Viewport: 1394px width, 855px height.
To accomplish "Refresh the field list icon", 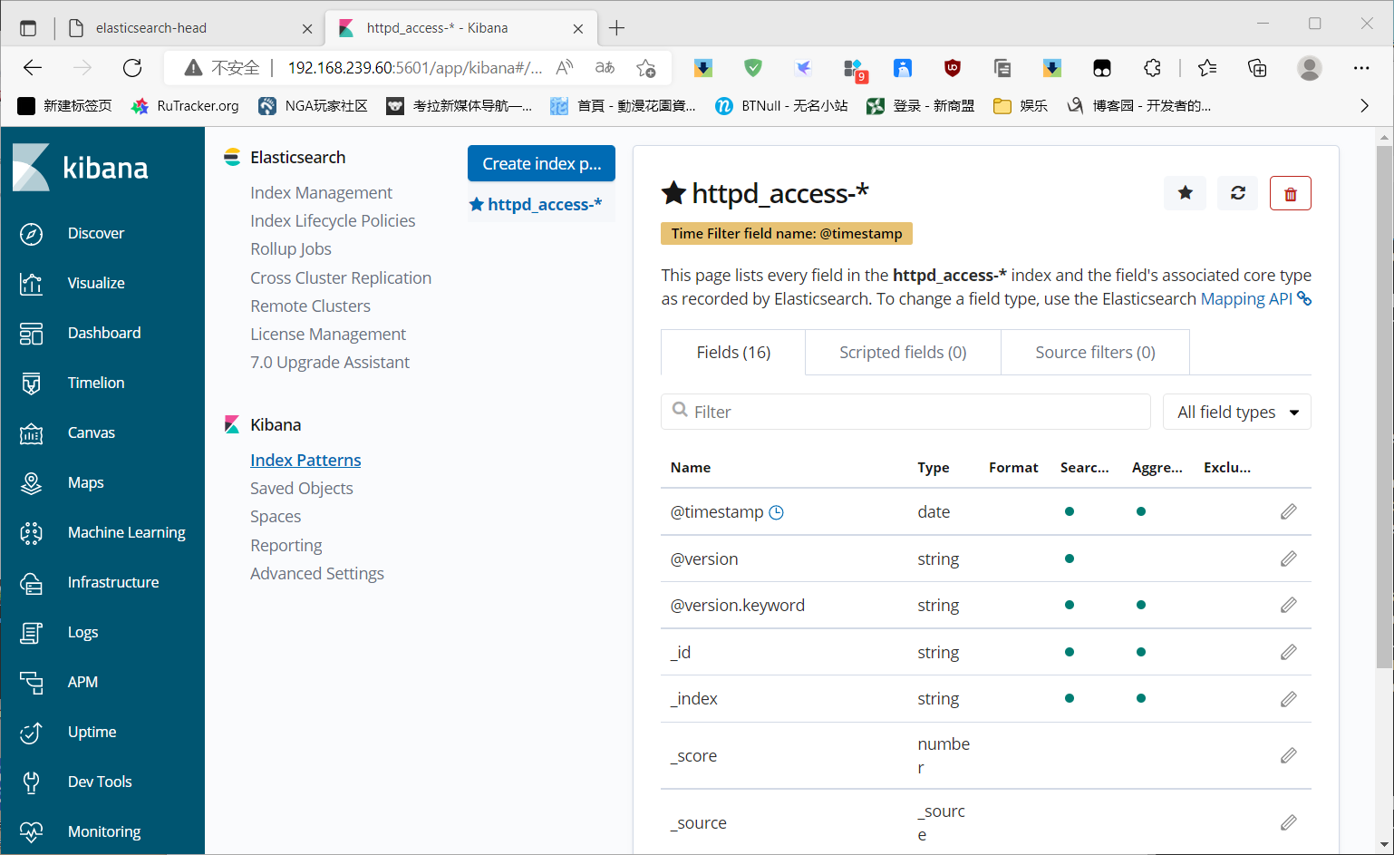I will click(1237, 193).
